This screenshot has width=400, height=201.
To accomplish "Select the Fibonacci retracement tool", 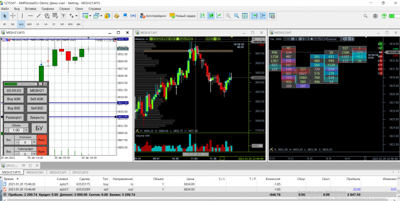I will [x=55, y=16].
